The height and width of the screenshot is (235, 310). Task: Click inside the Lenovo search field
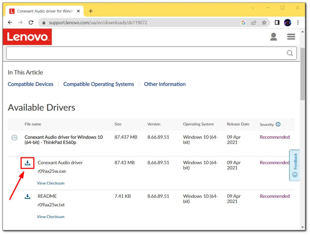[x=145, y=53]
